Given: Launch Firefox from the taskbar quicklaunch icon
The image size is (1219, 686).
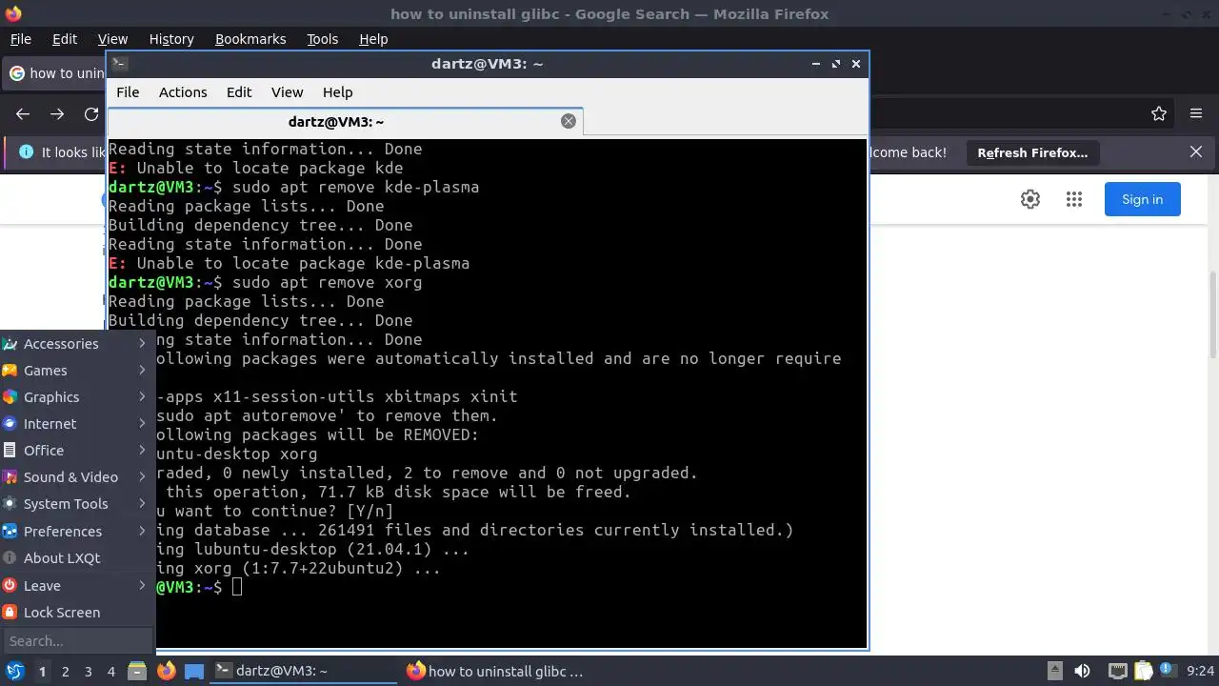Looking at the screenshot, I should click(x=167, y=672).
